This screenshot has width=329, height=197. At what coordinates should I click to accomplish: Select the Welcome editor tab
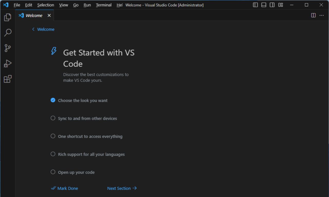(35, 15)
